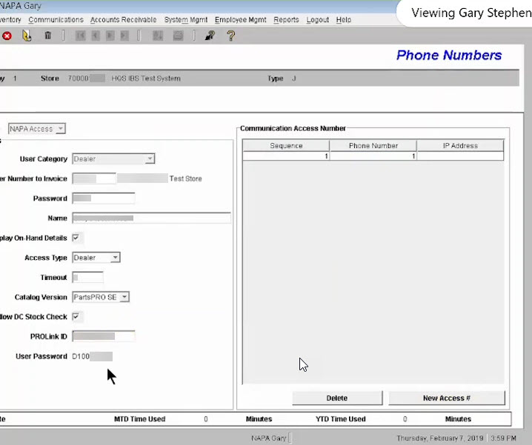
Task: Click the MTD Time Used value
Action: (x=205, y=419)
